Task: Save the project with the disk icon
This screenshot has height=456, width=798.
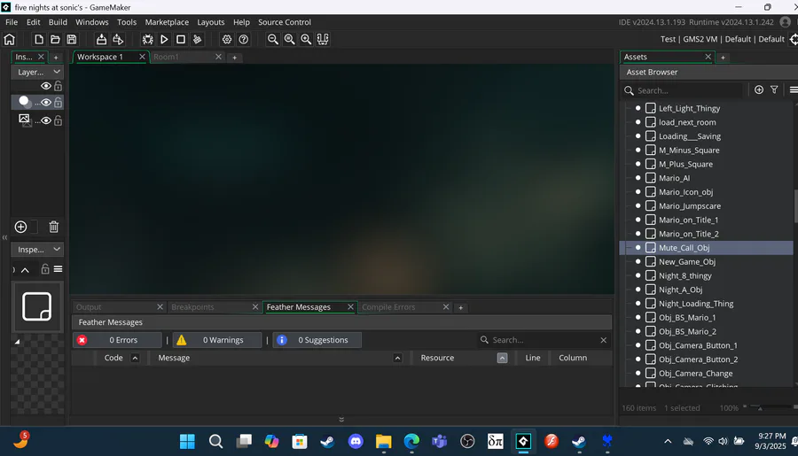Action: (72, 39)
